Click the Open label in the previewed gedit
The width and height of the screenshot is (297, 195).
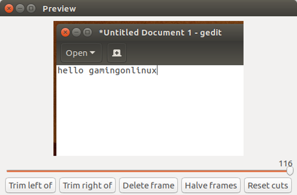77,53
